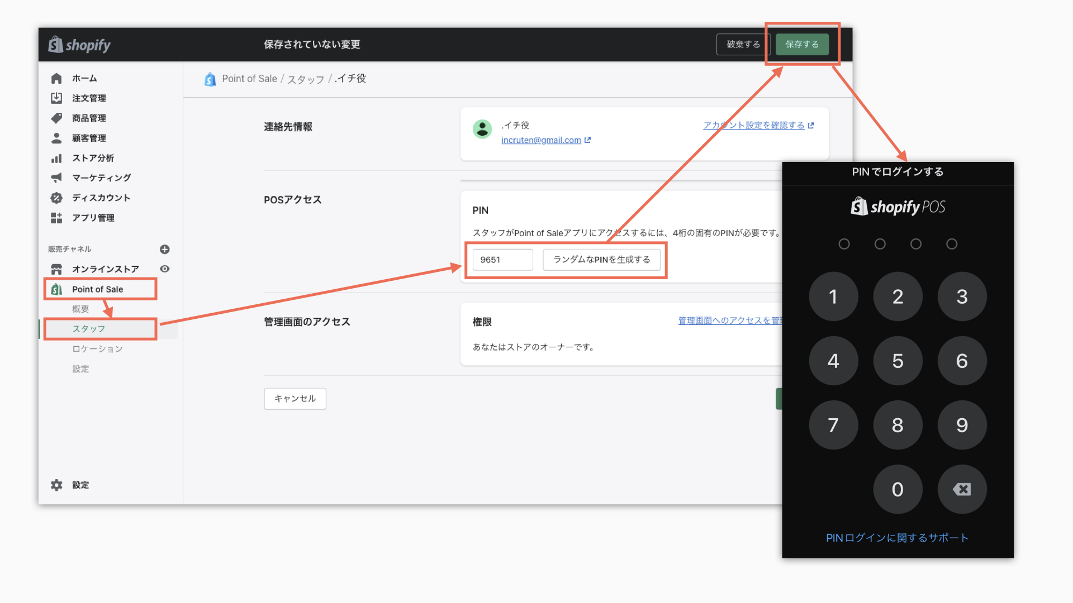This screenshot has height=603, width=1073.
Task: Click 保存する save button
Action: 802,45
